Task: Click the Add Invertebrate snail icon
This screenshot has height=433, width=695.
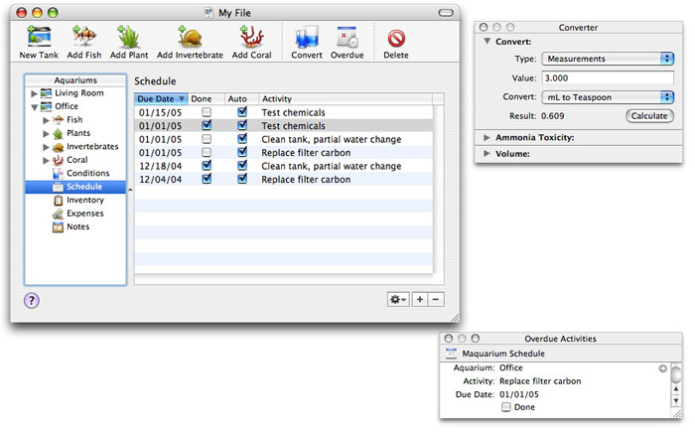Action: (191, 38)
